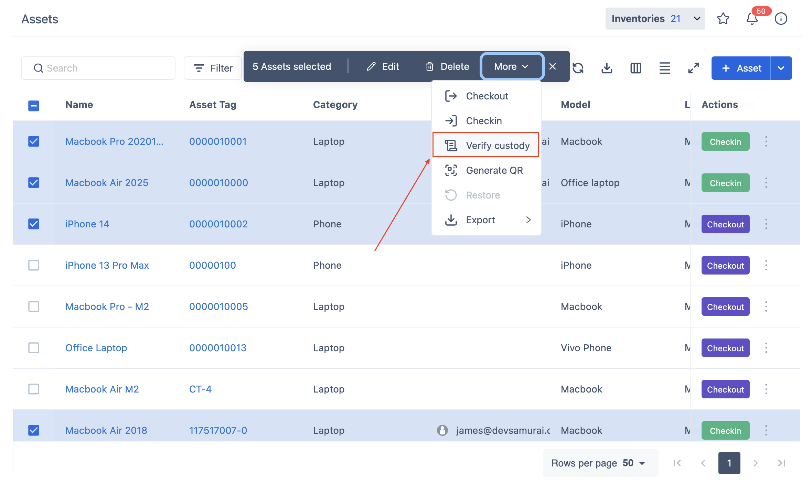Check the iPhone 13 Pro Max checkbox
The image size is (812, 494).
click(34, 265)
